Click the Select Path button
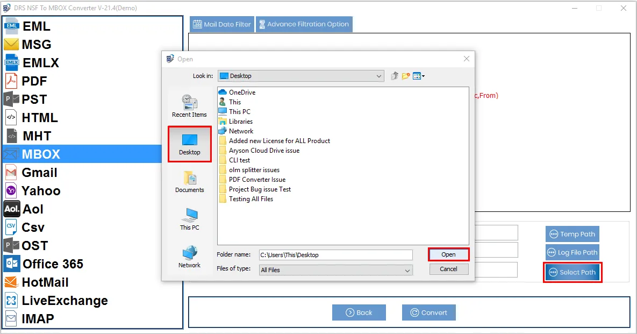This screenshot has height=334, width=637. pos(572,272)
